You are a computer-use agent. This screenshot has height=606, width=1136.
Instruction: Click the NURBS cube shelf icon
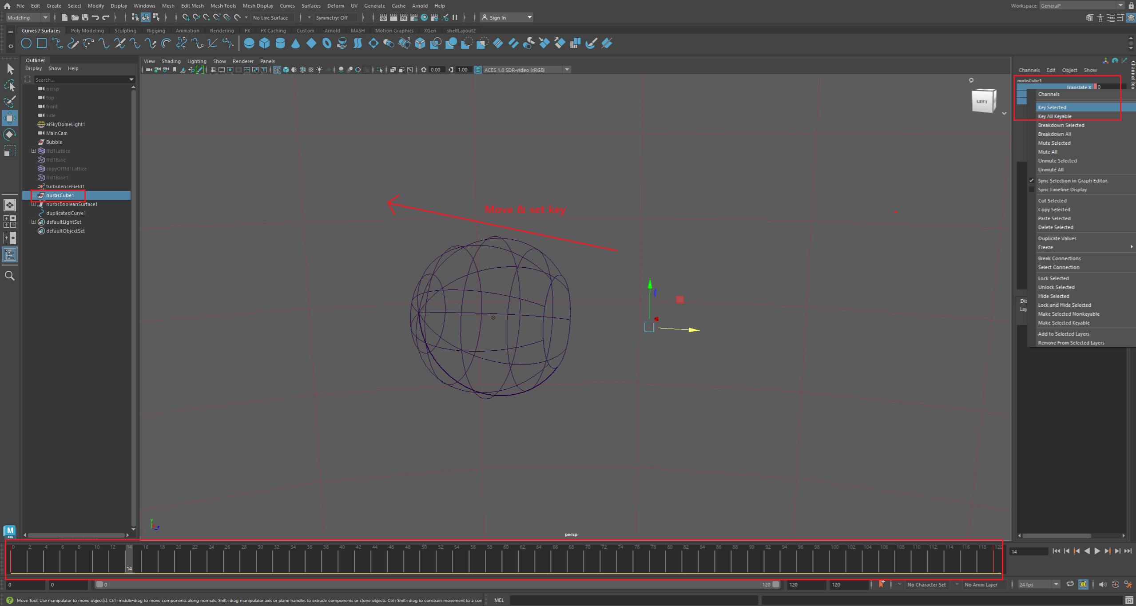tap(265, 43)
